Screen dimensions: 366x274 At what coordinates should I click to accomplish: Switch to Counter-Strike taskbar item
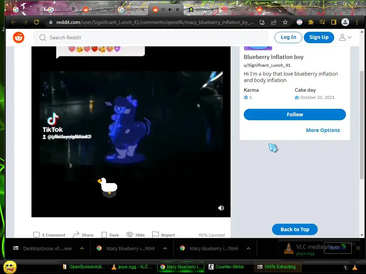(229, 267)
